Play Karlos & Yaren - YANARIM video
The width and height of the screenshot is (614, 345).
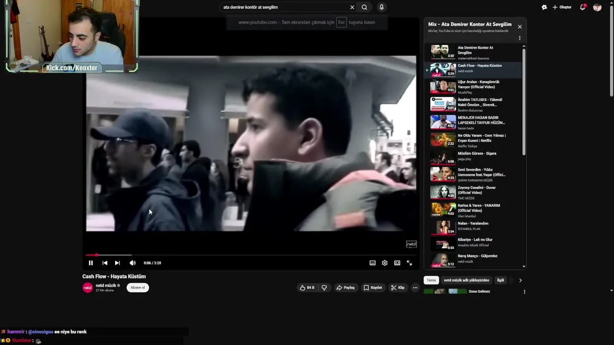[472, 210]
